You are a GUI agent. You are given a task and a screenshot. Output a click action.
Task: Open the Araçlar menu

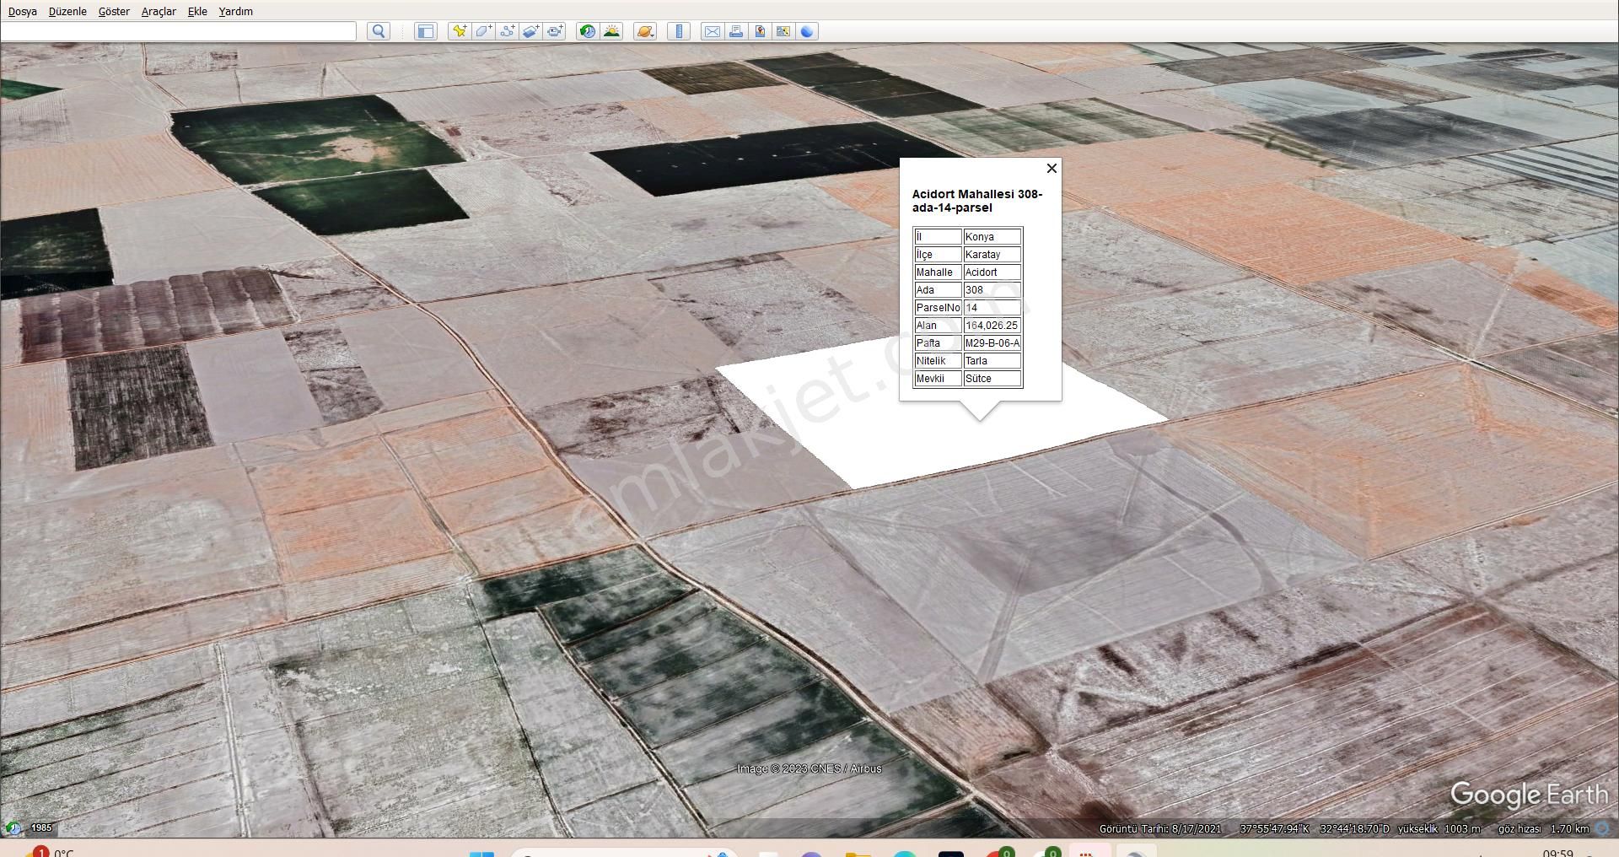pos(159,11)
